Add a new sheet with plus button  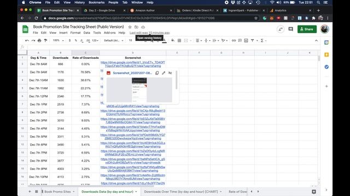click(30, 192)
